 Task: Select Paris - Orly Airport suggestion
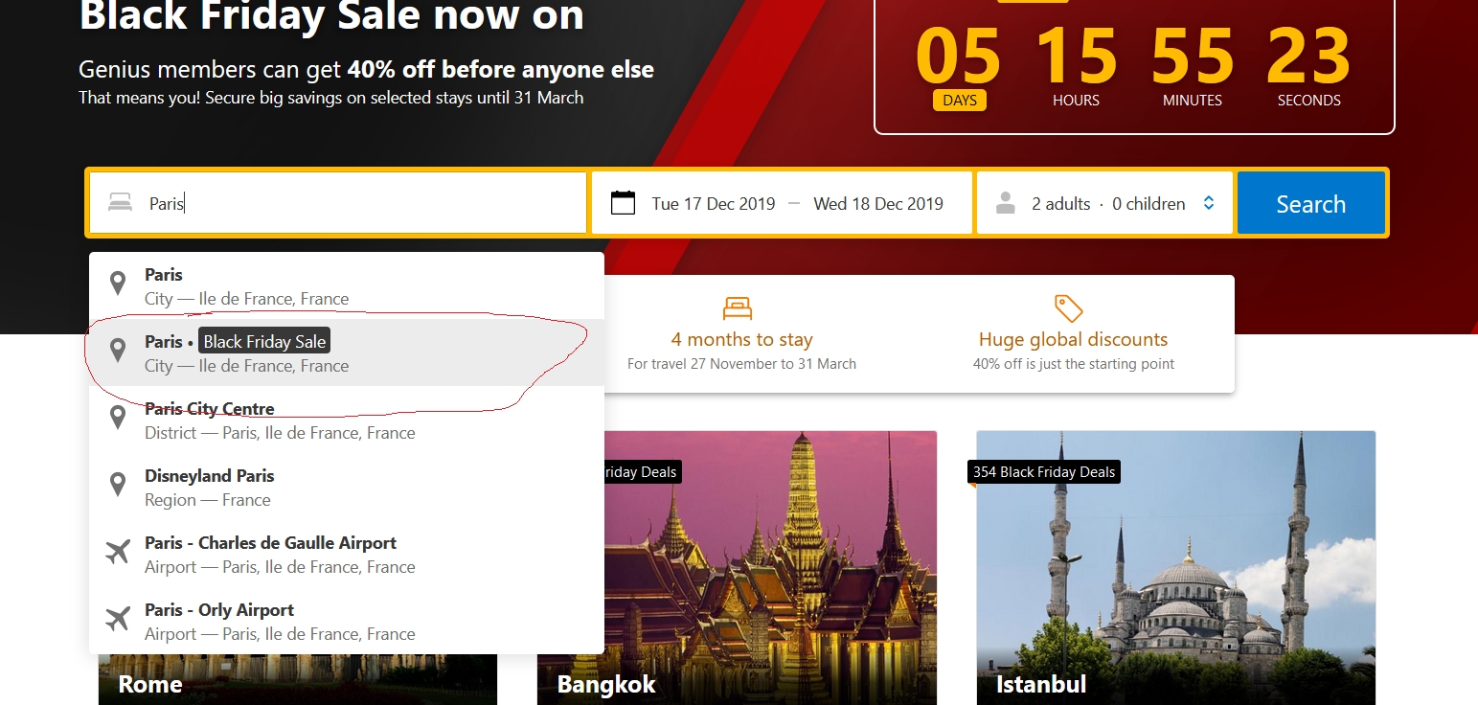347,621
